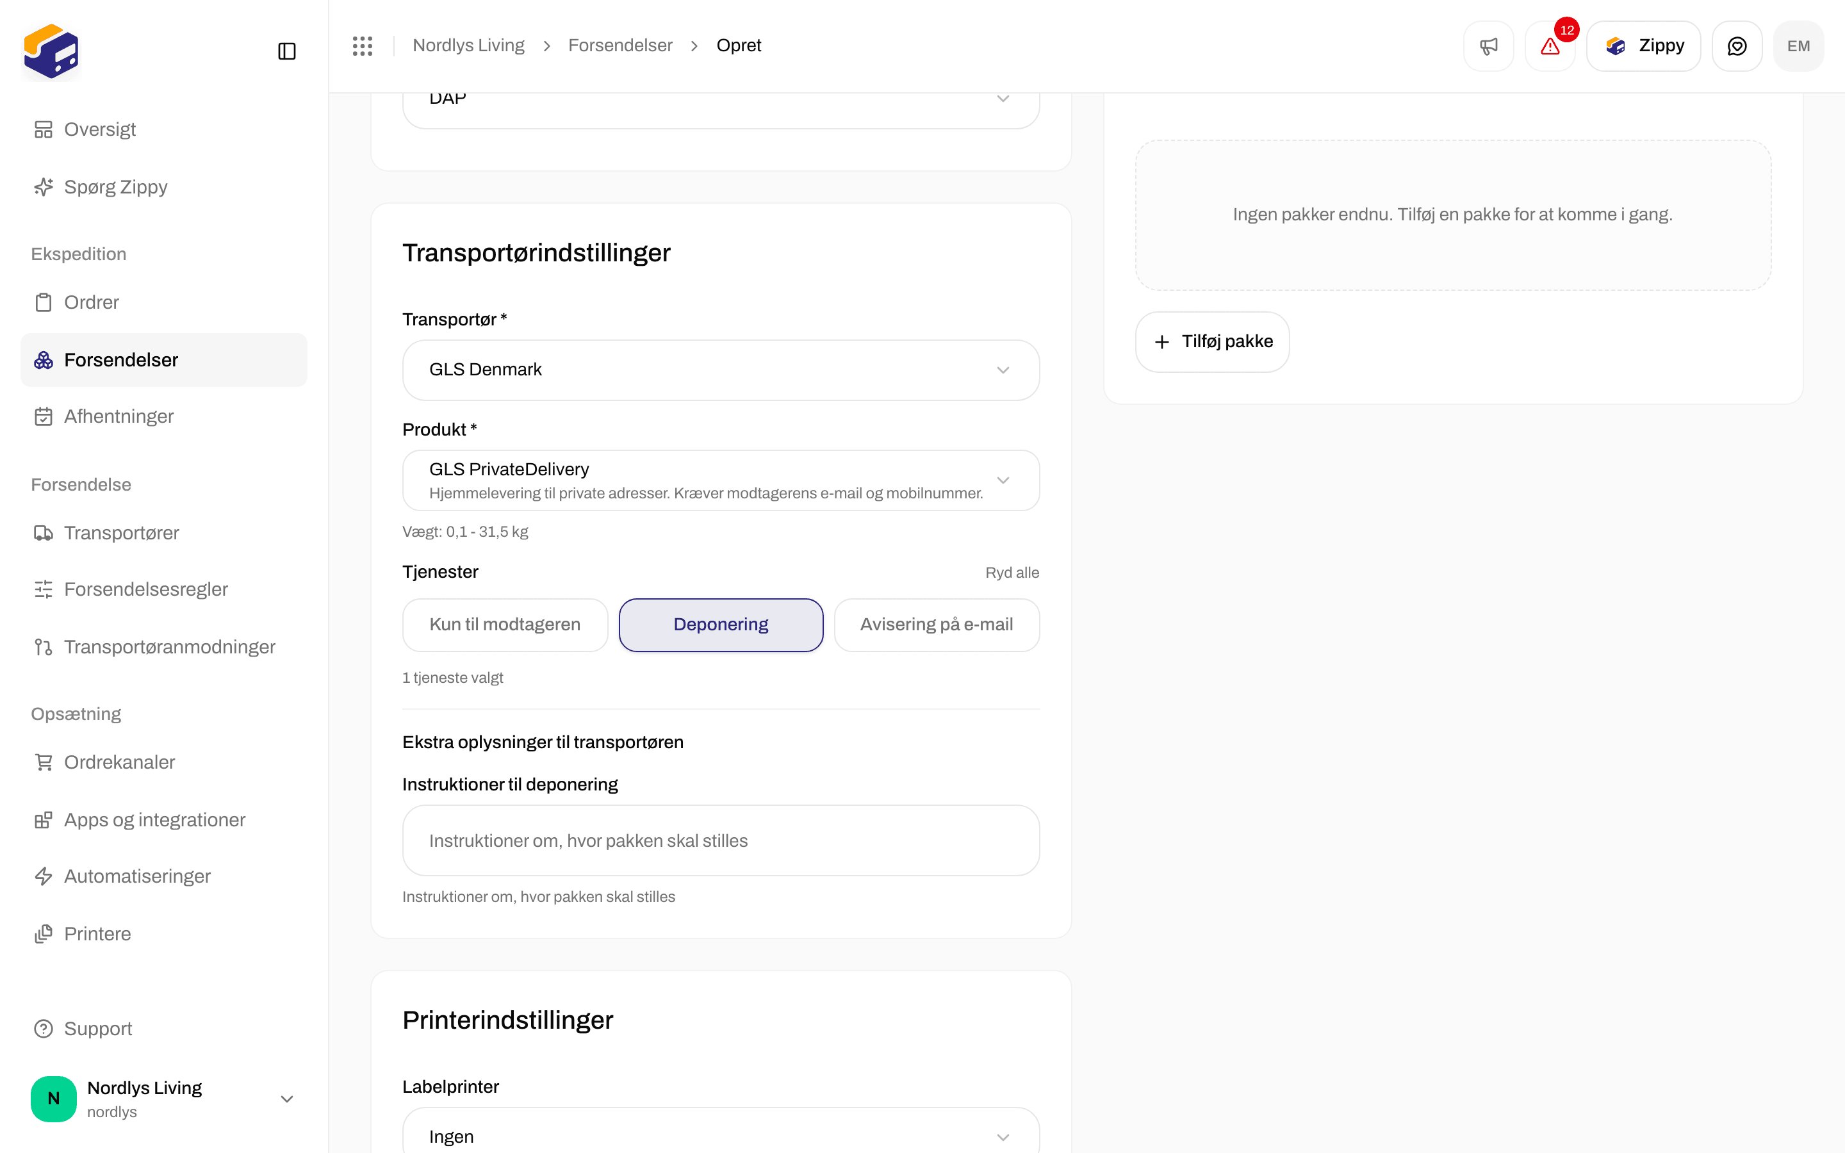Click the Afhentninger calendar icon

click(x=44, y=416)
